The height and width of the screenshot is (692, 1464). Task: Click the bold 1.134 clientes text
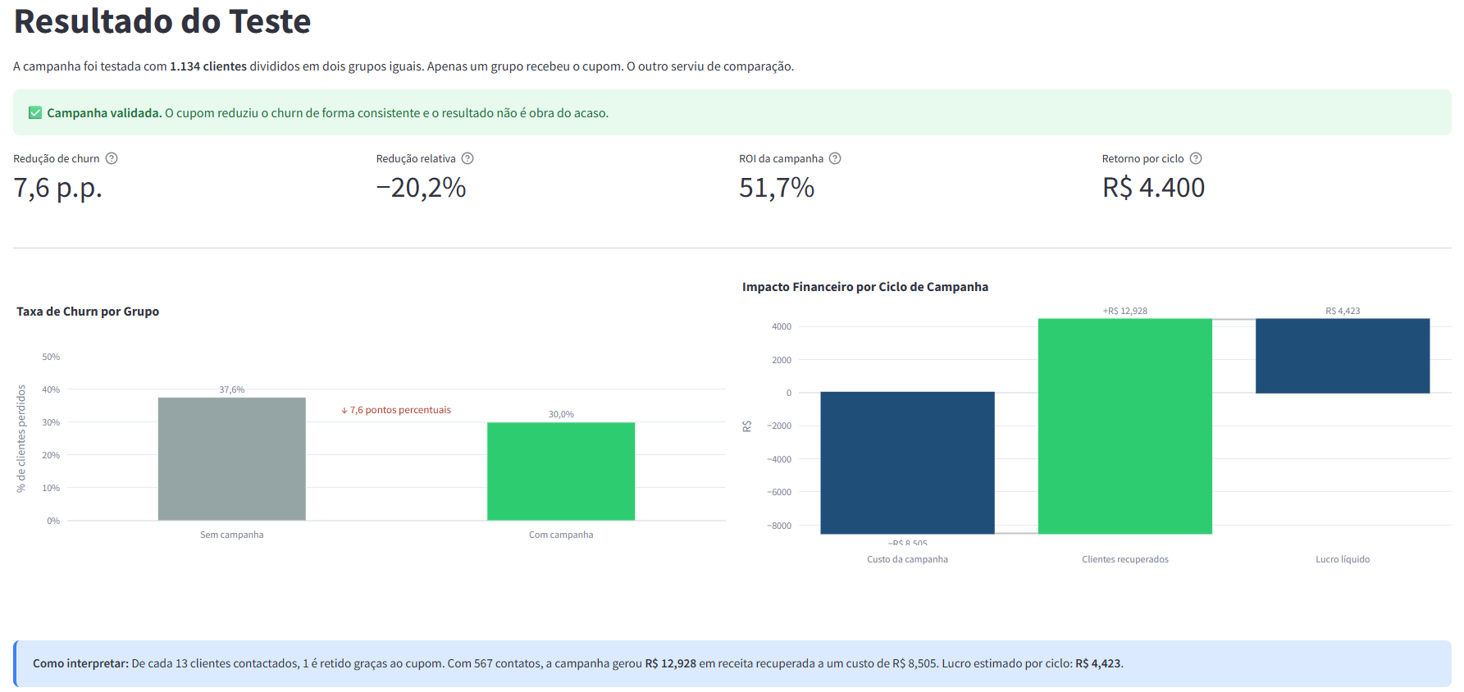[208, 66]
